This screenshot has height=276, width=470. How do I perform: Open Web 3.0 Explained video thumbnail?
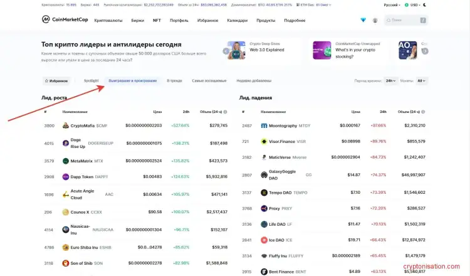click(x=236, y=50)
